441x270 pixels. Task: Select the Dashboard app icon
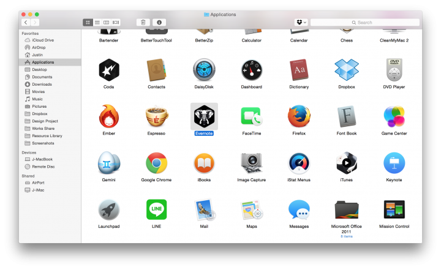click(252, 70)
